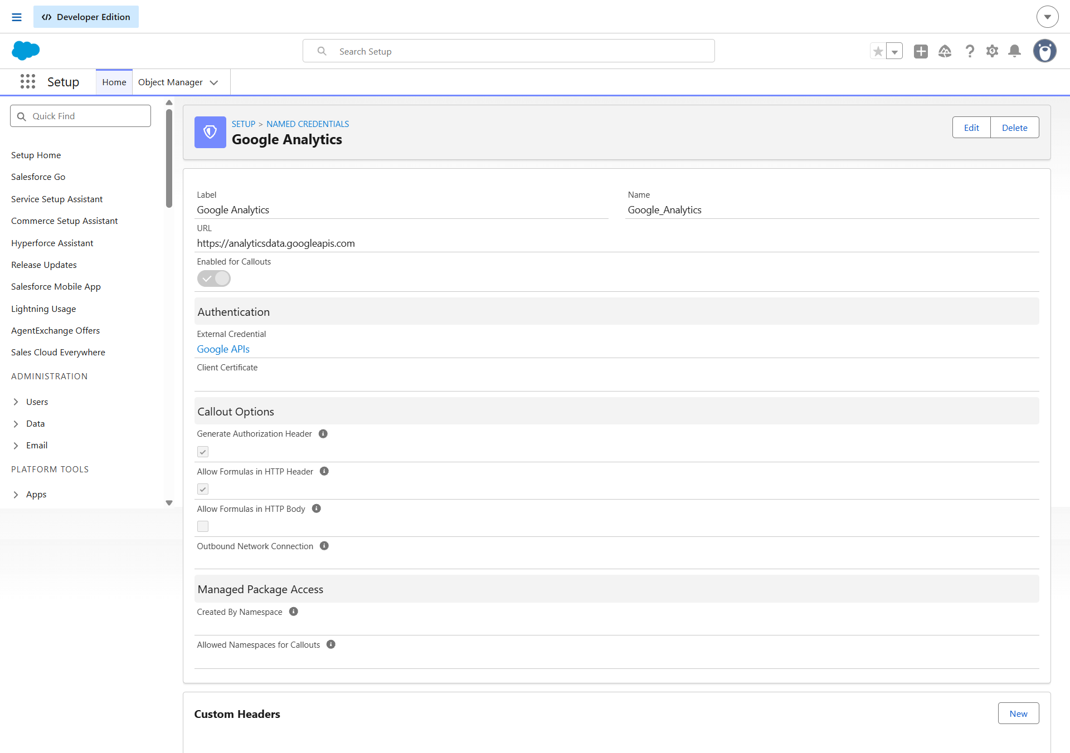Open the favorites list dropdown arrow

click(894, 51)
